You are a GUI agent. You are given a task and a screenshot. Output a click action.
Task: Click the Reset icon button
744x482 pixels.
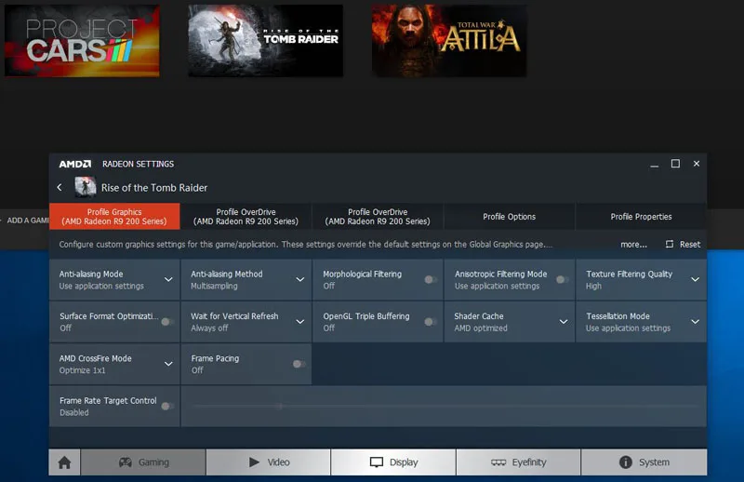[x=670, y=245]
